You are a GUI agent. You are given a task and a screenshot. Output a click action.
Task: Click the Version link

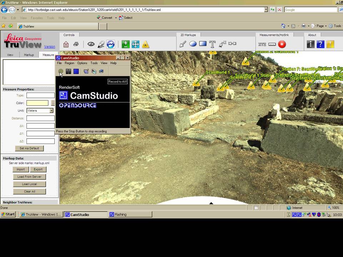coord(50,46)
